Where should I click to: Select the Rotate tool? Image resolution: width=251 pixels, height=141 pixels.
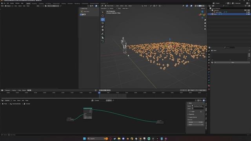pyautogui.click(x=103, y=23)
